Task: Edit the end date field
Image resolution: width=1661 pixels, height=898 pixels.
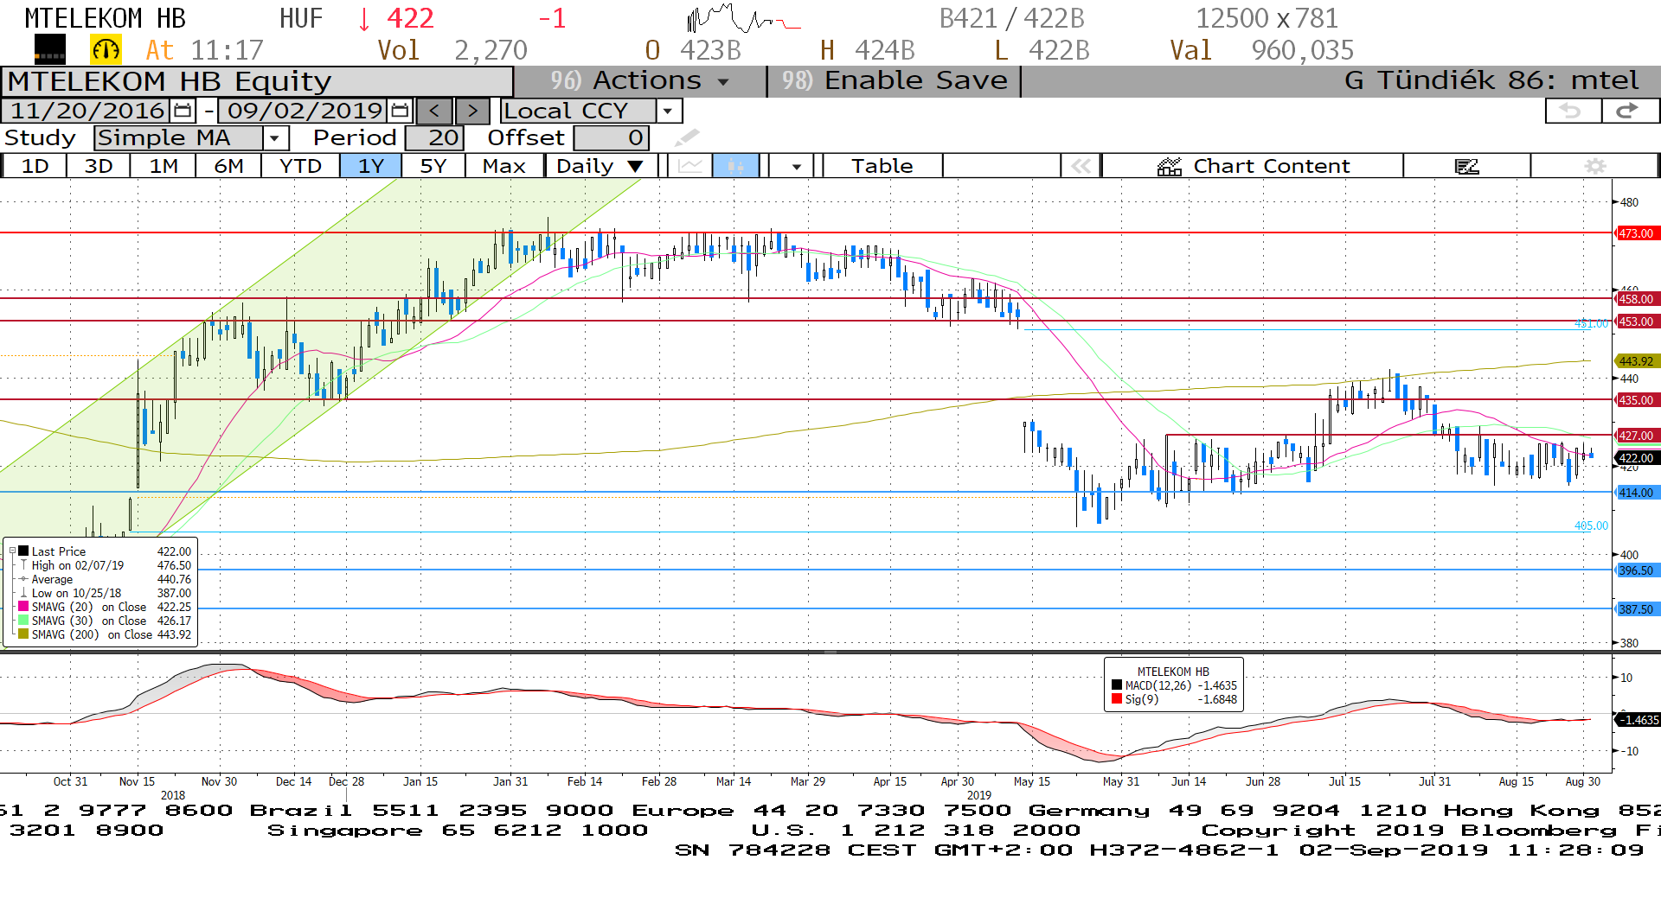Action: [305, 111]
